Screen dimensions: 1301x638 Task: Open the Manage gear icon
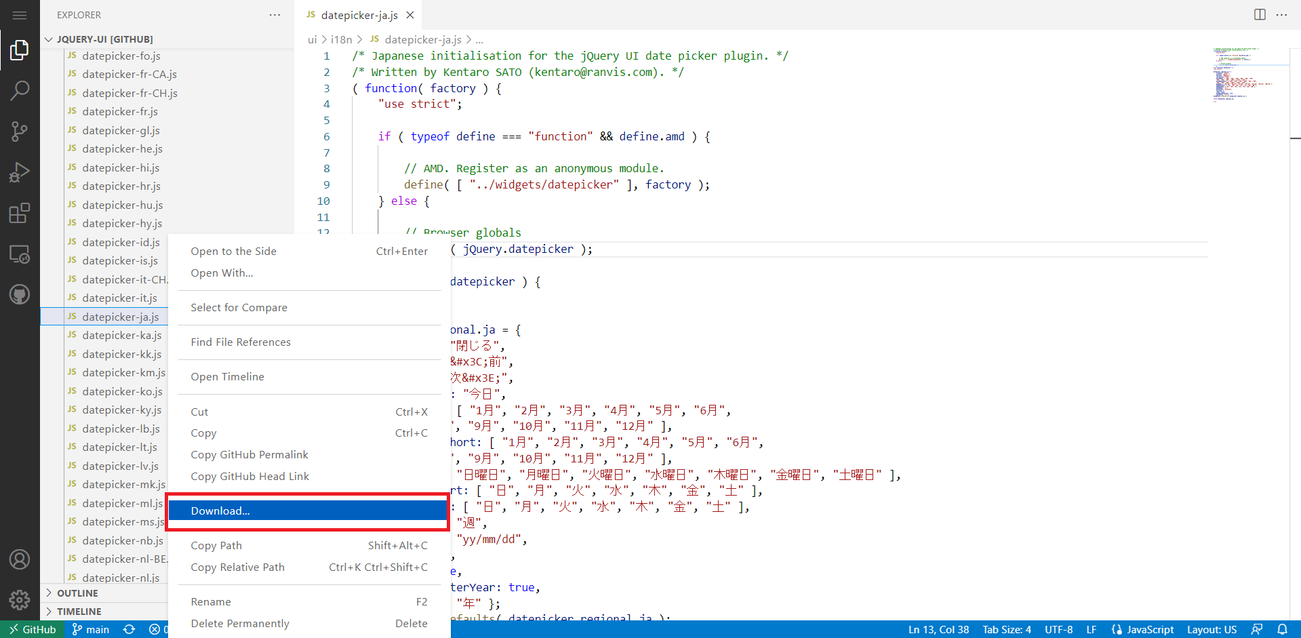20,600
